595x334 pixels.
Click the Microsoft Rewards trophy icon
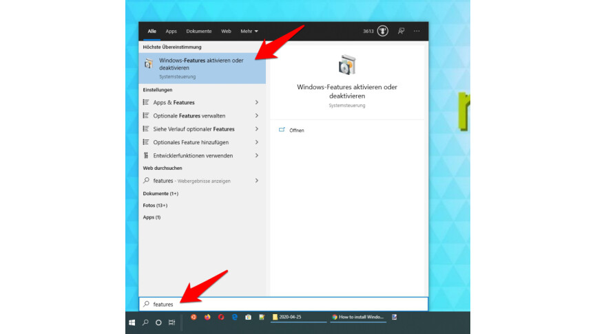point(382,31)
